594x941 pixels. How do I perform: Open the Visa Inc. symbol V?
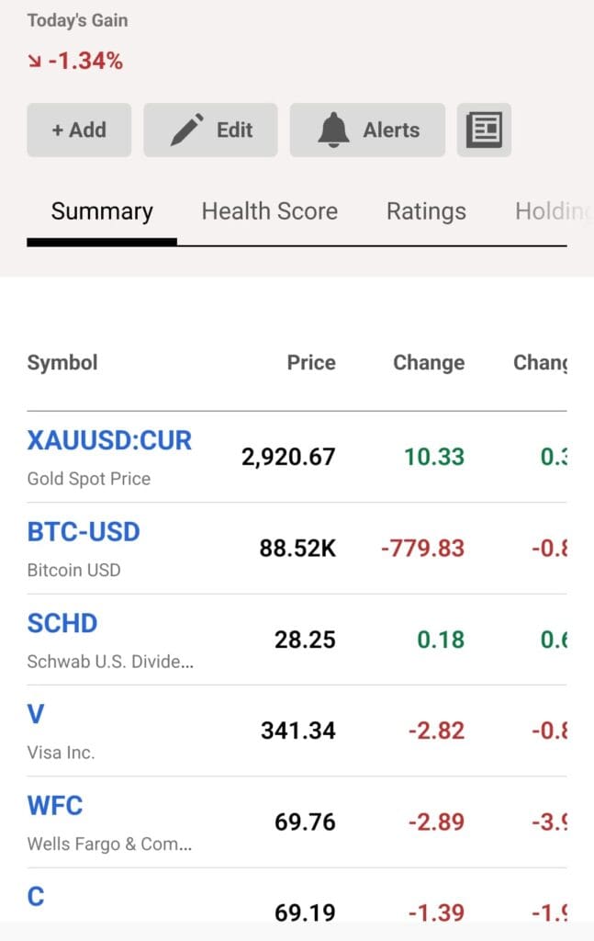(35, 714)
